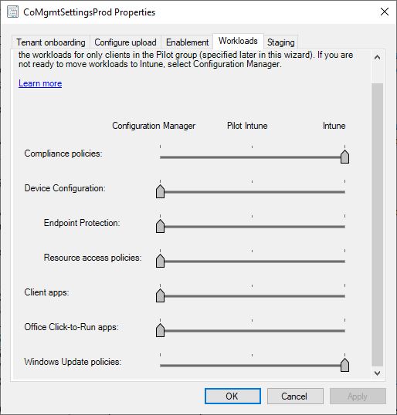
Task: Click the scroll down arrow
Action: tap(378, 373)
